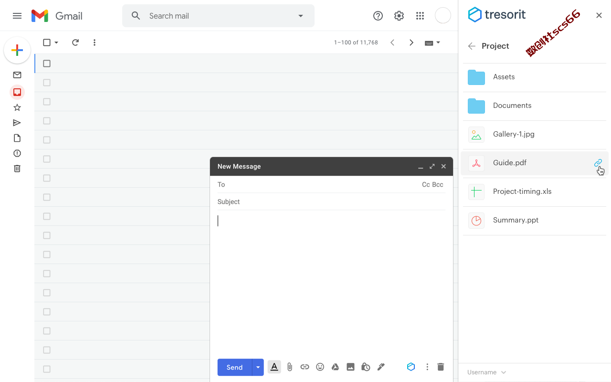Open the Inbox in sidebar
The width and height of the screenshot is (611, 382).
tap(17, 92)
